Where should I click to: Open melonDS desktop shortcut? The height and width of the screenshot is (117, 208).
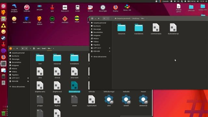pos(65,20)
